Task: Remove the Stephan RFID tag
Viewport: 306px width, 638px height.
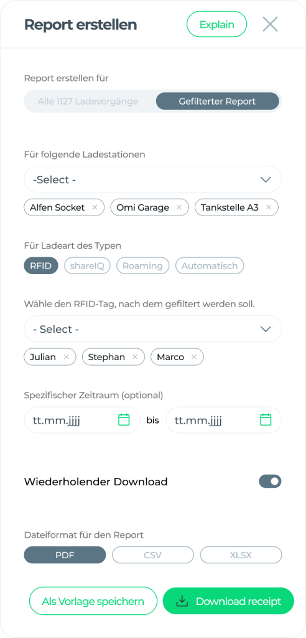Action: 135,357
